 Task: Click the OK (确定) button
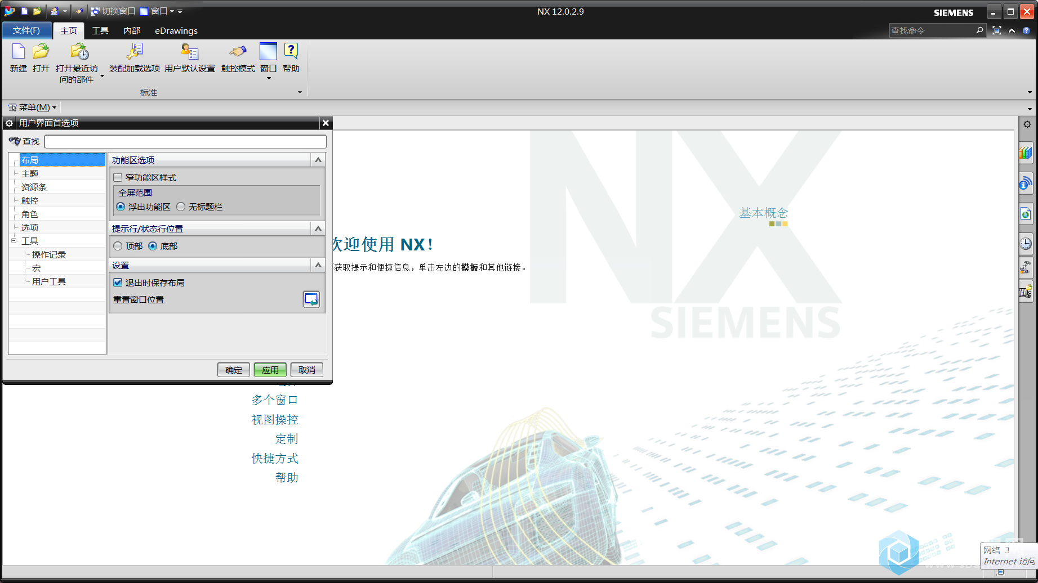coord(234,370)
